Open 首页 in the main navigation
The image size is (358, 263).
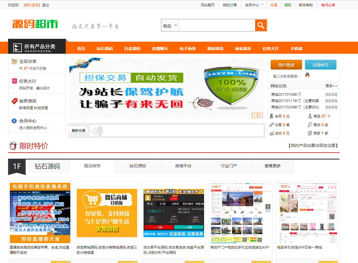[x=81, y=49]
